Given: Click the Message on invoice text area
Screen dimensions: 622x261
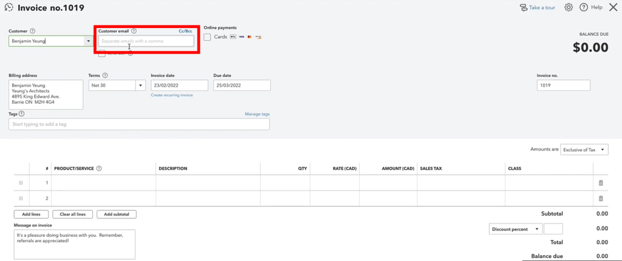Looking at the screenshot, I should tap(75, 245).
